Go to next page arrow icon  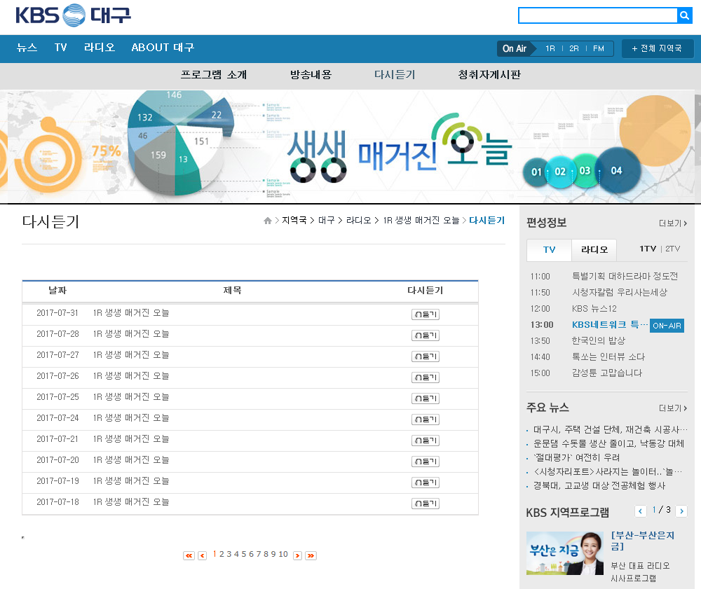click(297, 555)
